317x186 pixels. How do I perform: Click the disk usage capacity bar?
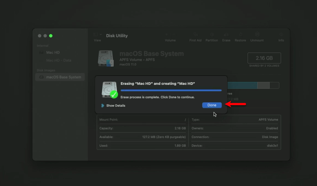253,85
